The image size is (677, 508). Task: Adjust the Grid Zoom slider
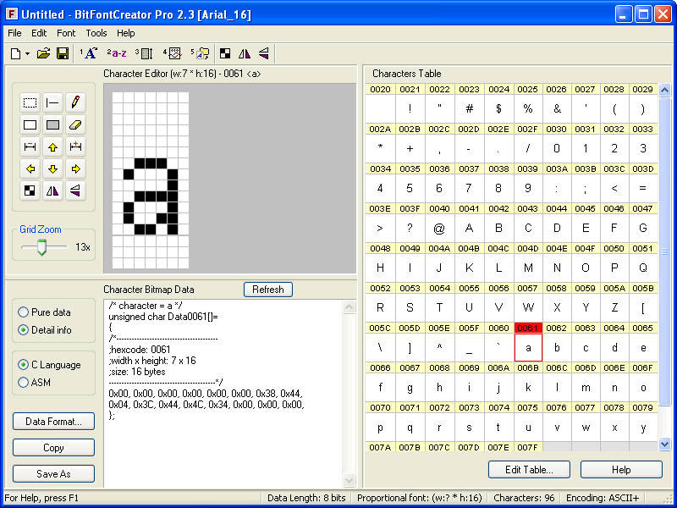click(41, 246)
